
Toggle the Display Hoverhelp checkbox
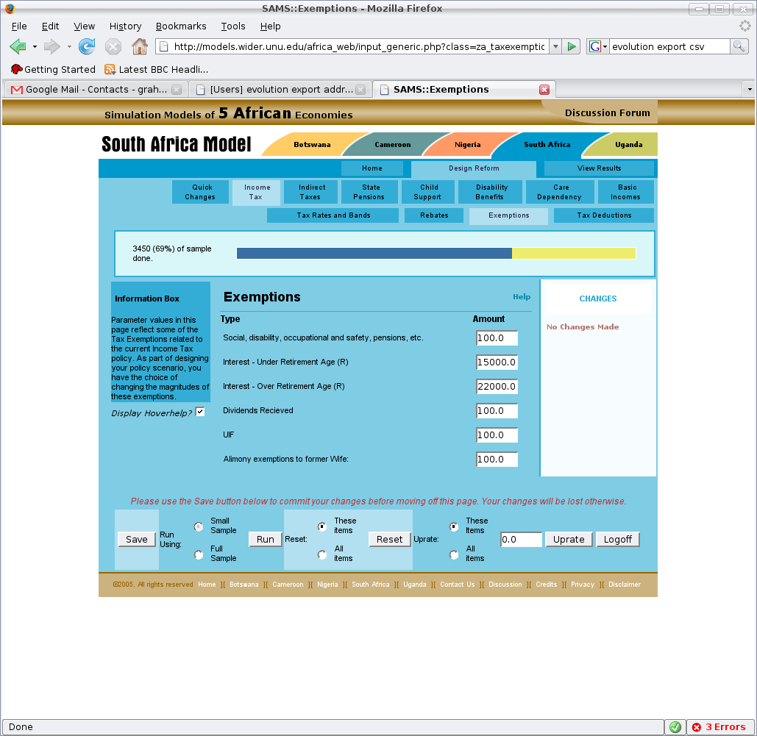click(200, 412)
